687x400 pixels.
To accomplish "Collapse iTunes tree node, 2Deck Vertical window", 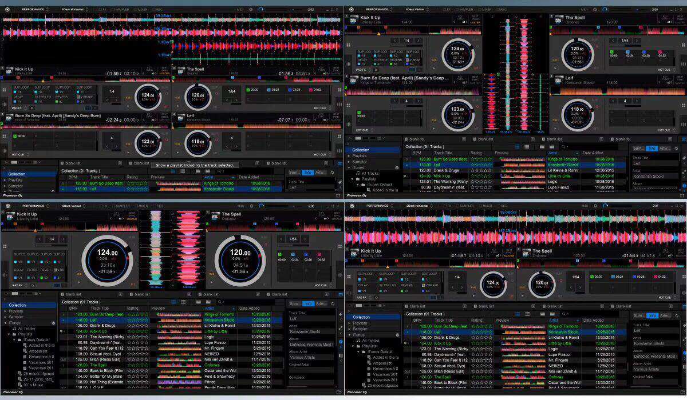I will 5,323.
